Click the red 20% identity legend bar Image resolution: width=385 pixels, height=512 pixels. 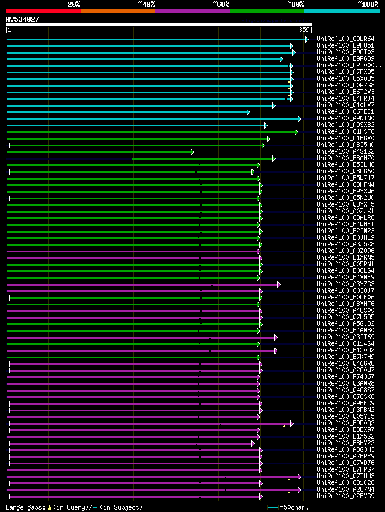pos(43,11)
